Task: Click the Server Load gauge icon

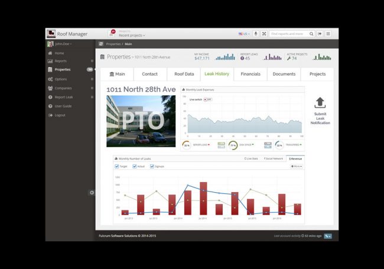Action: (x=187, y=145)
